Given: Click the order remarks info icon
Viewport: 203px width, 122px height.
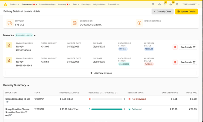Looking at the screenshot, I should 139,23.
